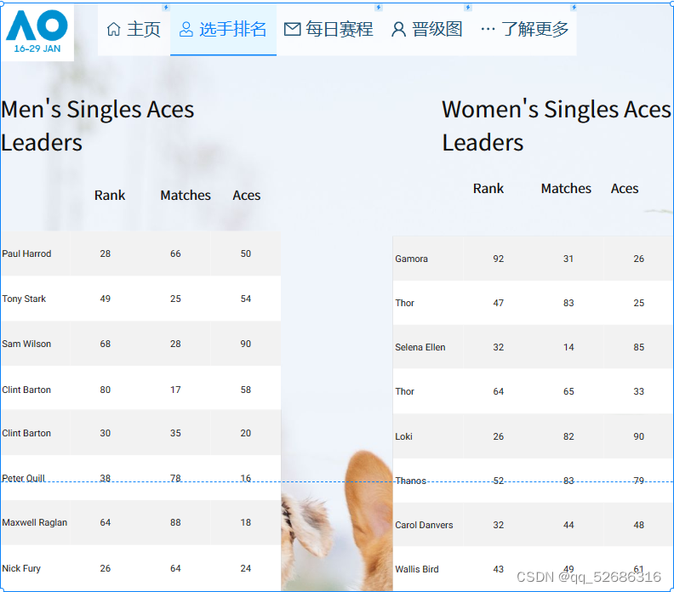Click the women's Aces column header
The image size is (674, 592).
tap(625, 189)
